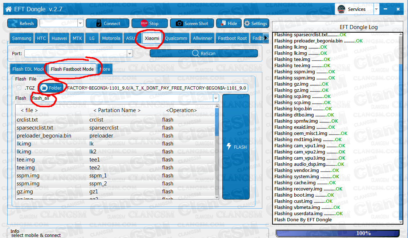
Task: Click the red STOP sign icon
Action: [x=144, y=23]
